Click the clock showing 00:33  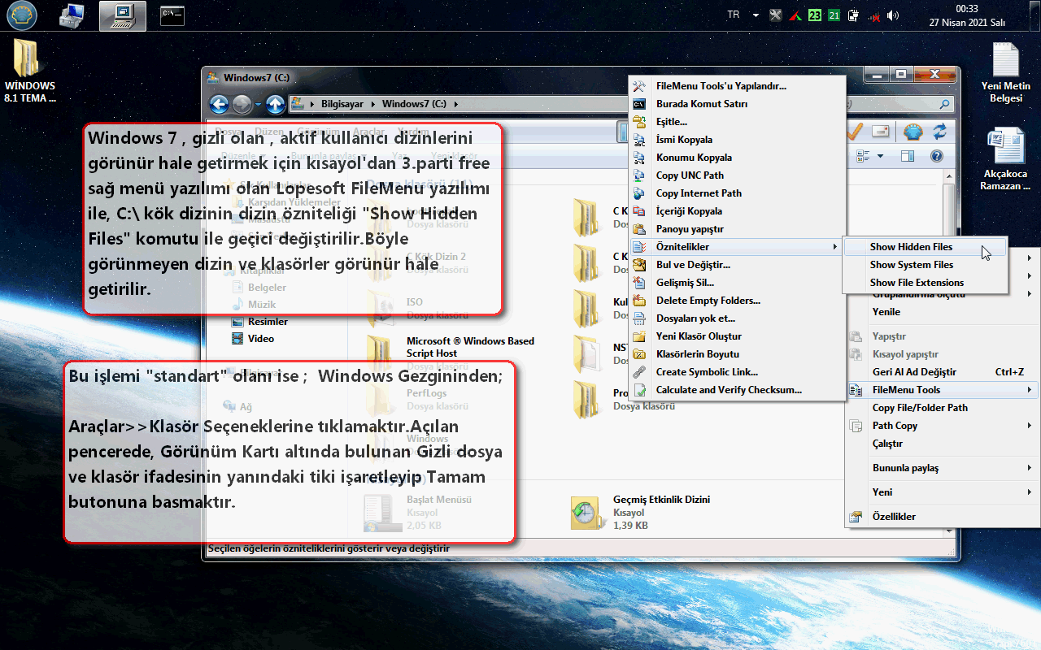(x=967, y=9)
